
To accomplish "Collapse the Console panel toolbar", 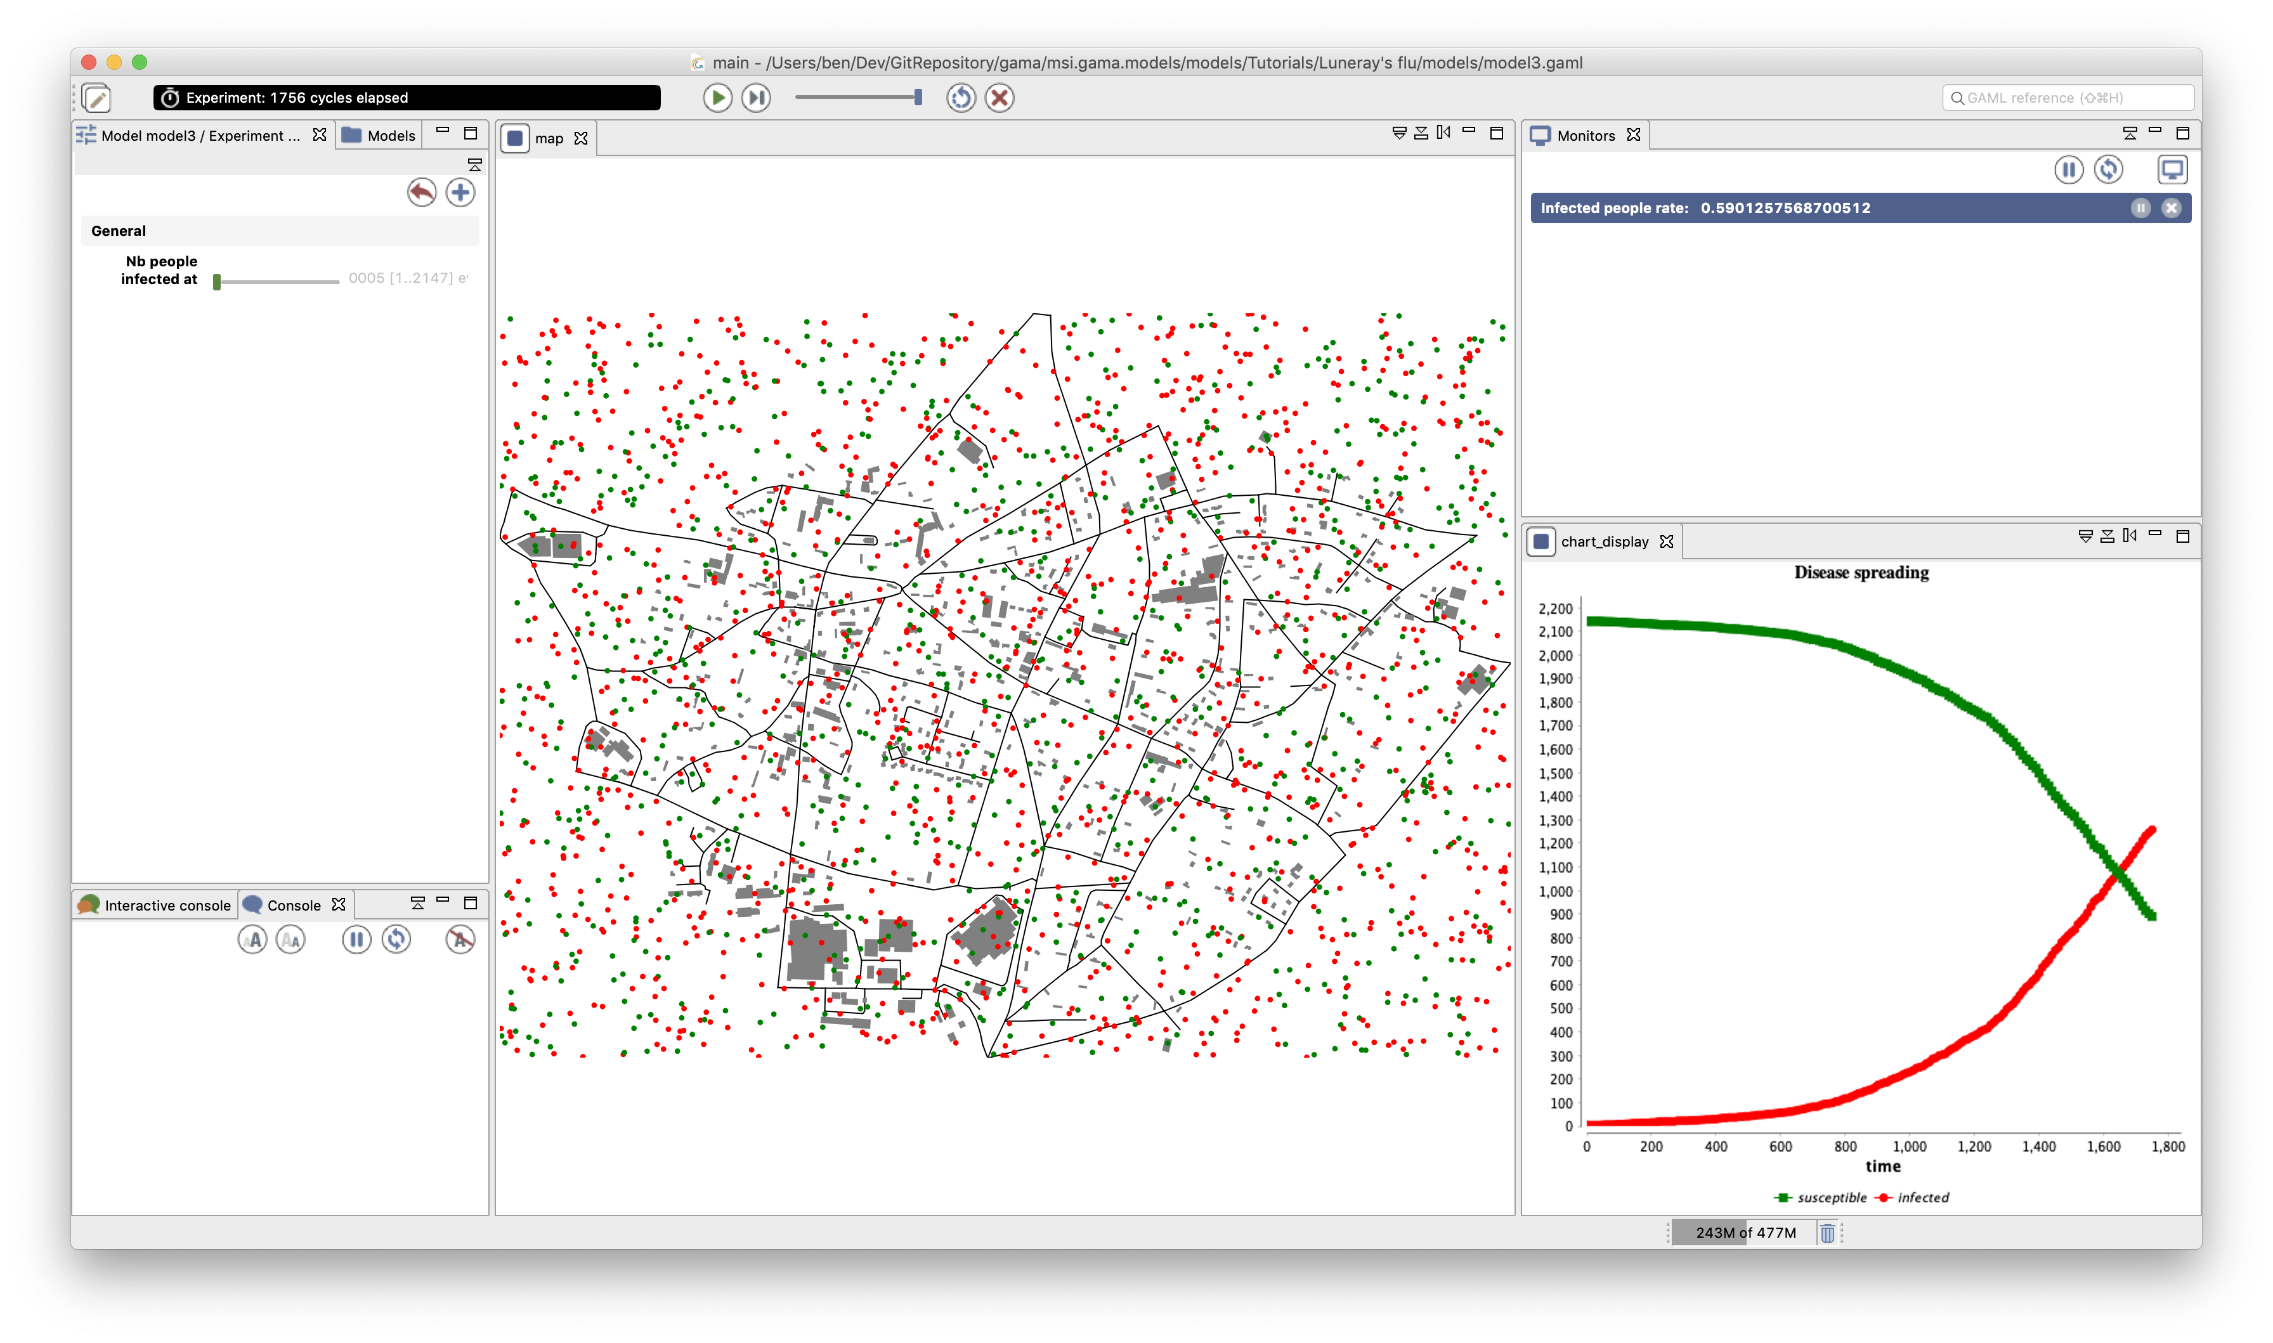I will coord(417,903).
